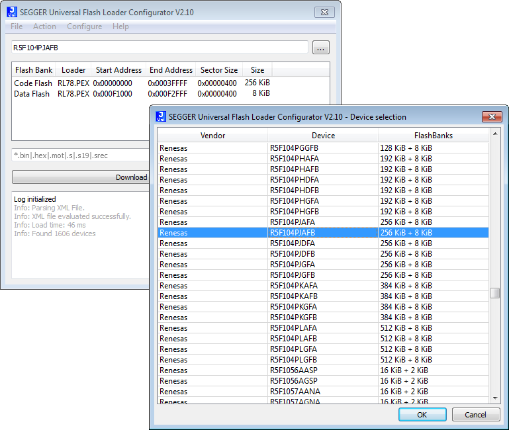Screen dimensions: 509x430
Task: Select device R5F104PJGFB
Action: point(323,275)
